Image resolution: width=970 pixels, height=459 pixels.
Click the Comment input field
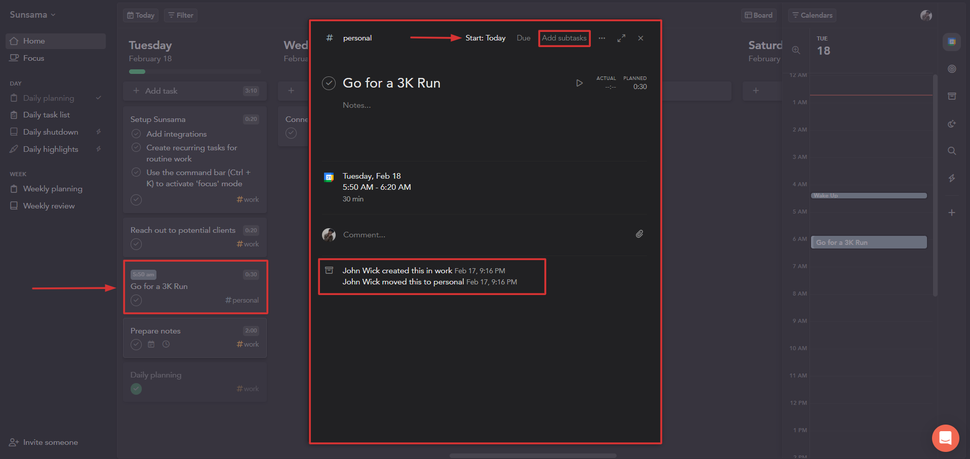point(486,235)
